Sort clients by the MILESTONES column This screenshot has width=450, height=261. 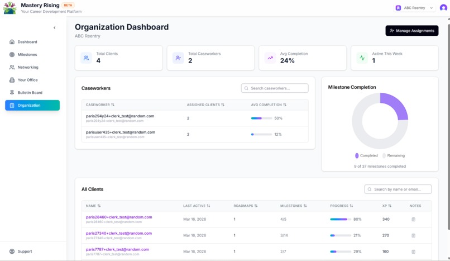coord(294,206)
